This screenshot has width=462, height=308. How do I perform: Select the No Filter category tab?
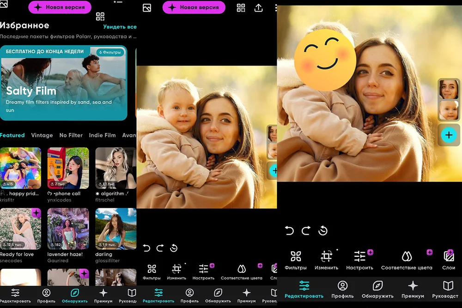(71, 135)
